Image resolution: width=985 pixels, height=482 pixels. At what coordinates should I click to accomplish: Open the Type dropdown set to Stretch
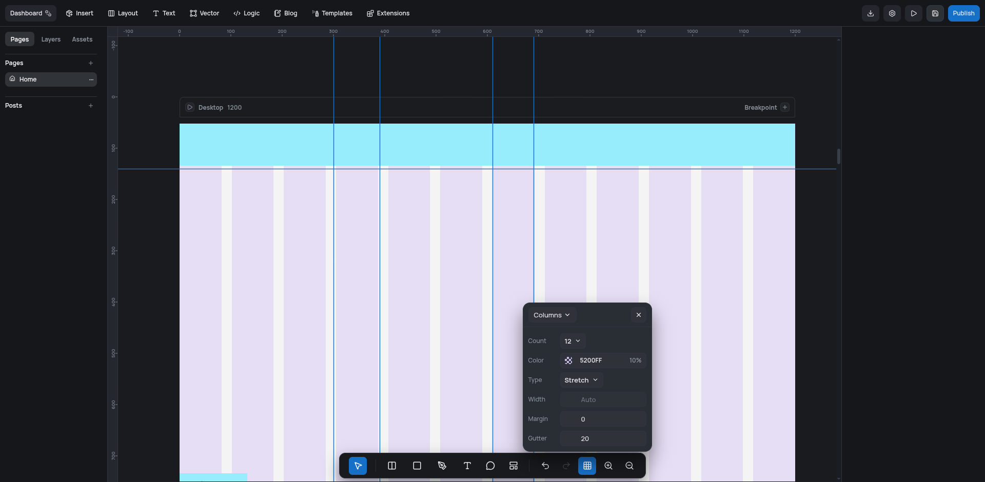pos(580,380)
